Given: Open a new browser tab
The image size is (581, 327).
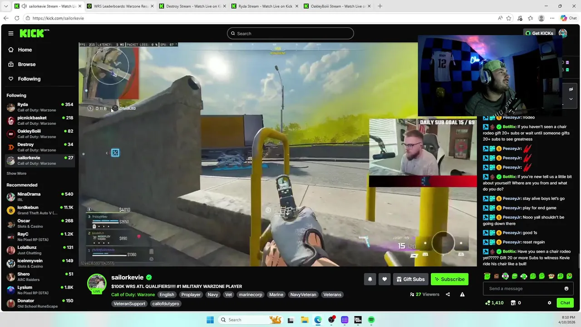Looking at the screenshot, I should [x=380, y=6].
